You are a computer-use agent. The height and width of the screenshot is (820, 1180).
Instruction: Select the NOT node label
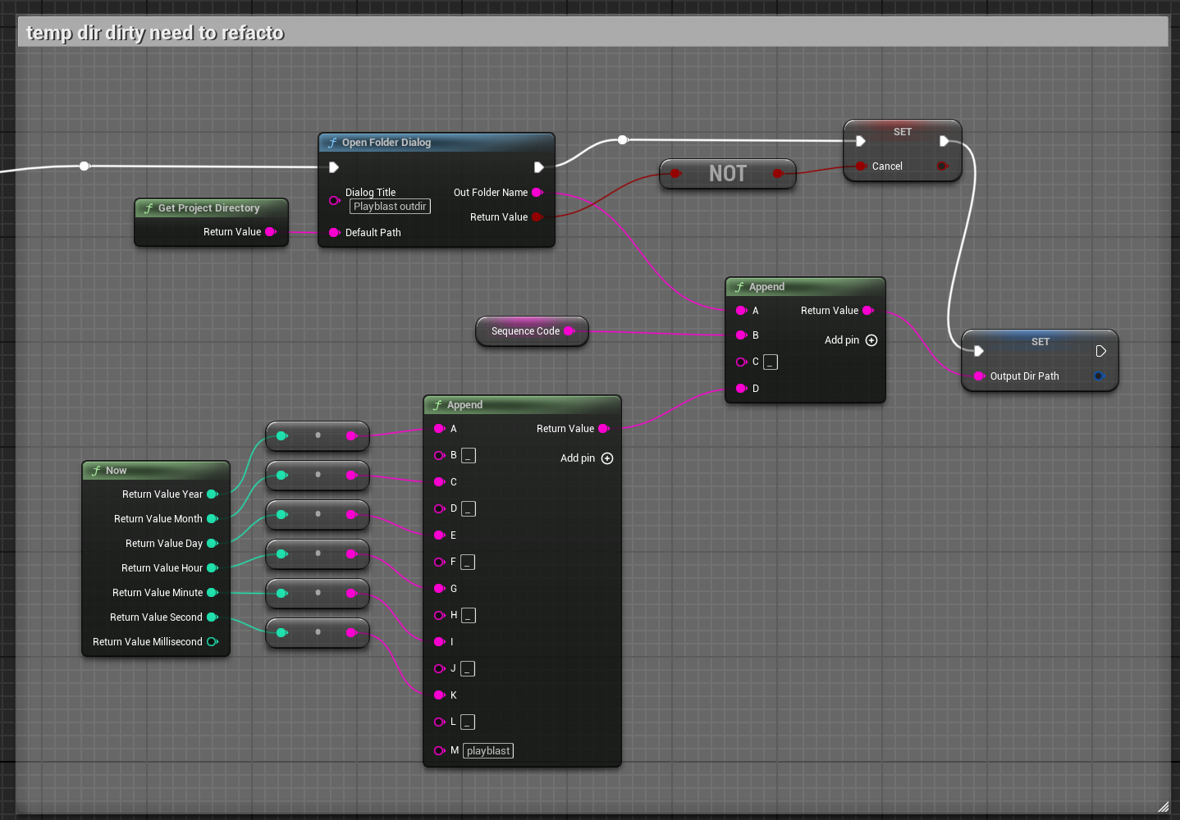coord(728,174)
